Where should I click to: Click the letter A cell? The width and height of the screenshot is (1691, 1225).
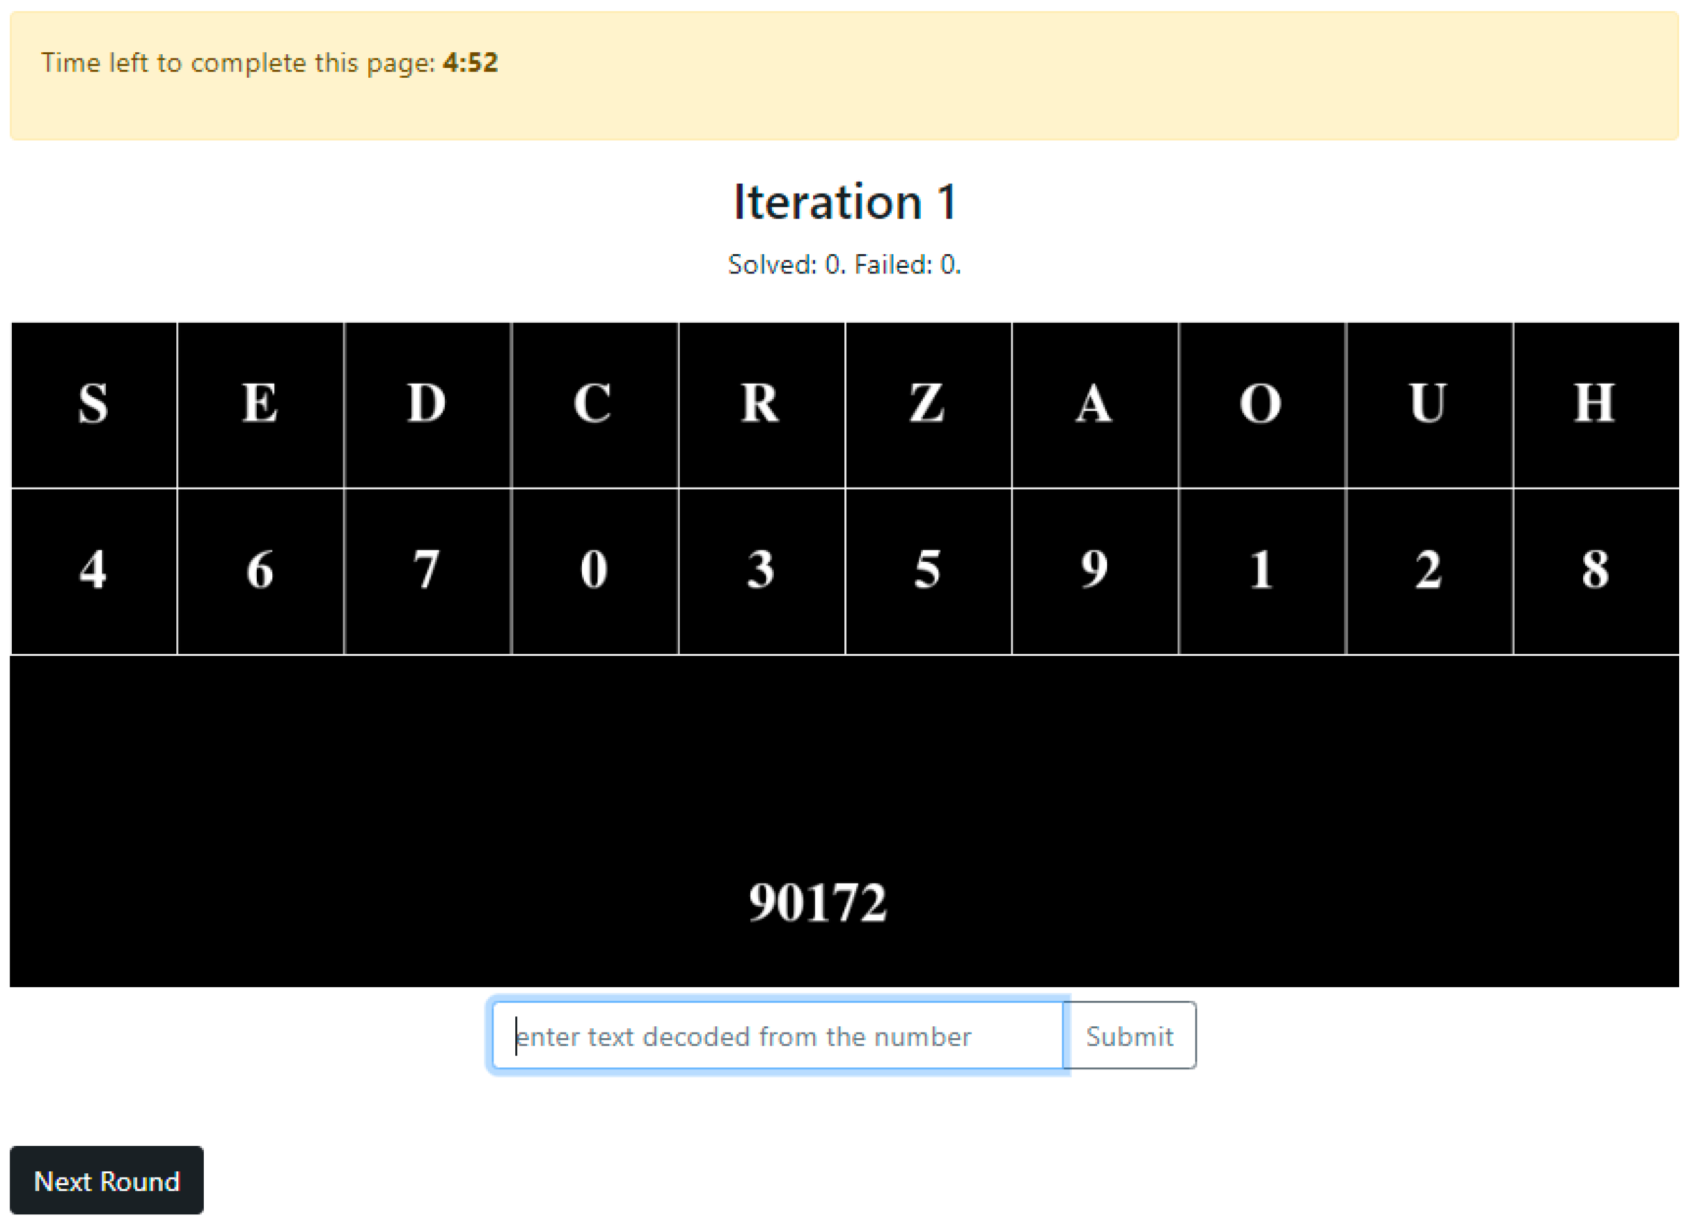(x=1095, y=405)
